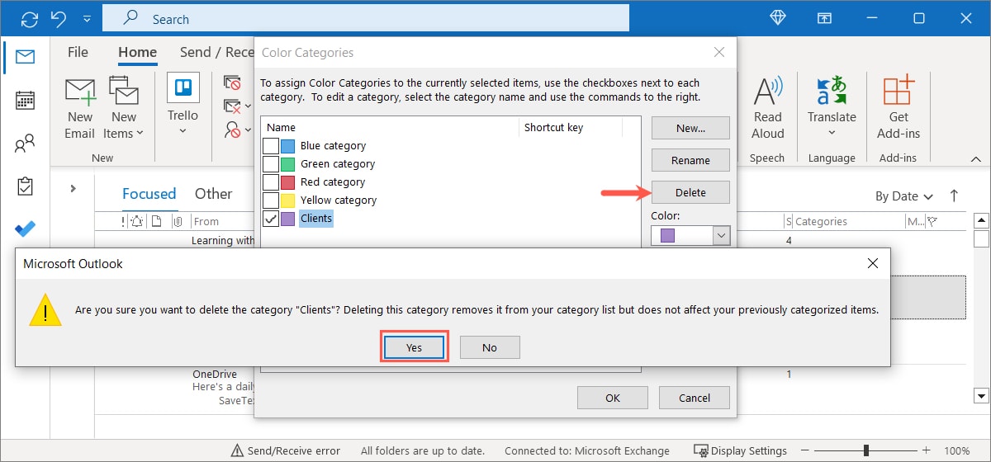Click the Send/Receive All Folders sync icon
991x462 pixels.
30,18
